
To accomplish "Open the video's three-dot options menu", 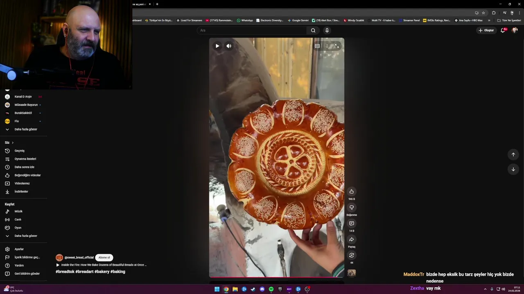I will click(327, 46).
